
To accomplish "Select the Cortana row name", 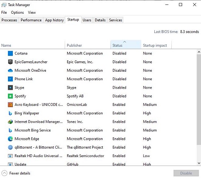I will point(21,54).
